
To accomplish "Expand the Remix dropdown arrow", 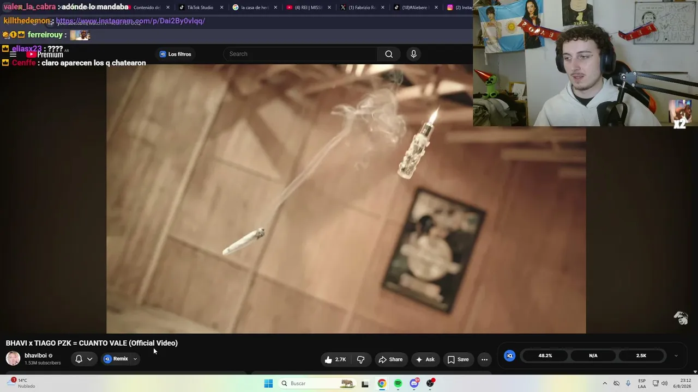I will pyautogui.click(x=135, y=359).
